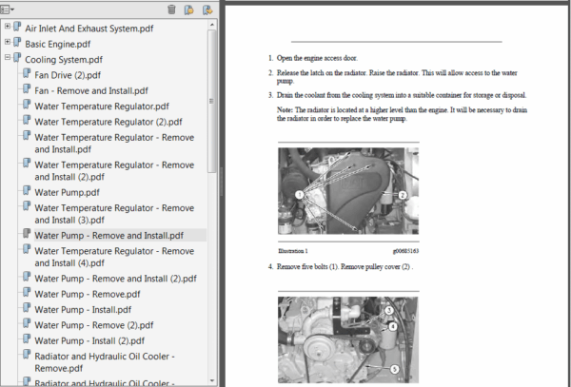Open Water Pump - Remove and Install (2).pdf
571x387 pixels.
[x=115, y=279]
